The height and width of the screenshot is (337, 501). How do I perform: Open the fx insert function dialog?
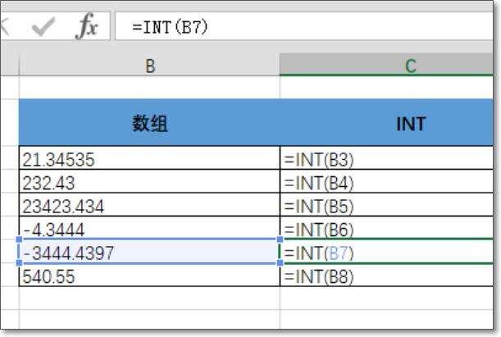[x=86, y=26]
